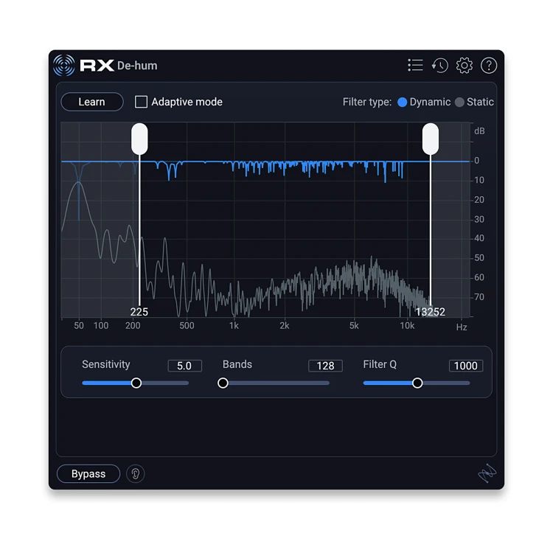Click the dB scale label
Screen dimensions: 553x553
point(480,131)
